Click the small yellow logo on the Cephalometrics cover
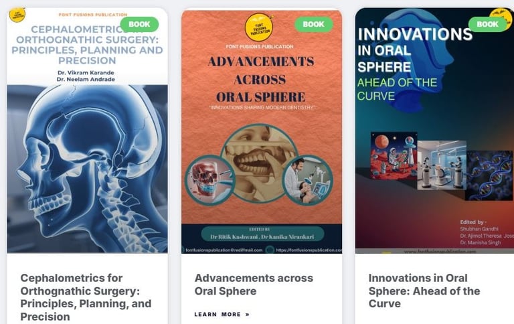Viewport: 514px width, 324px height. (x=17, y=15)
